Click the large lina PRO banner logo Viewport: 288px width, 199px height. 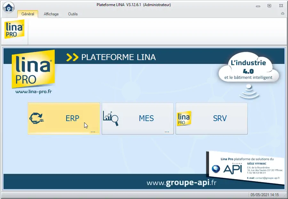[x=33, y=69]
